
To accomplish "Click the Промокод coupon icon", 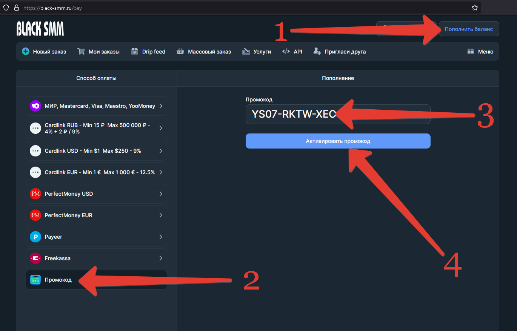I will [x=35, y=280].
